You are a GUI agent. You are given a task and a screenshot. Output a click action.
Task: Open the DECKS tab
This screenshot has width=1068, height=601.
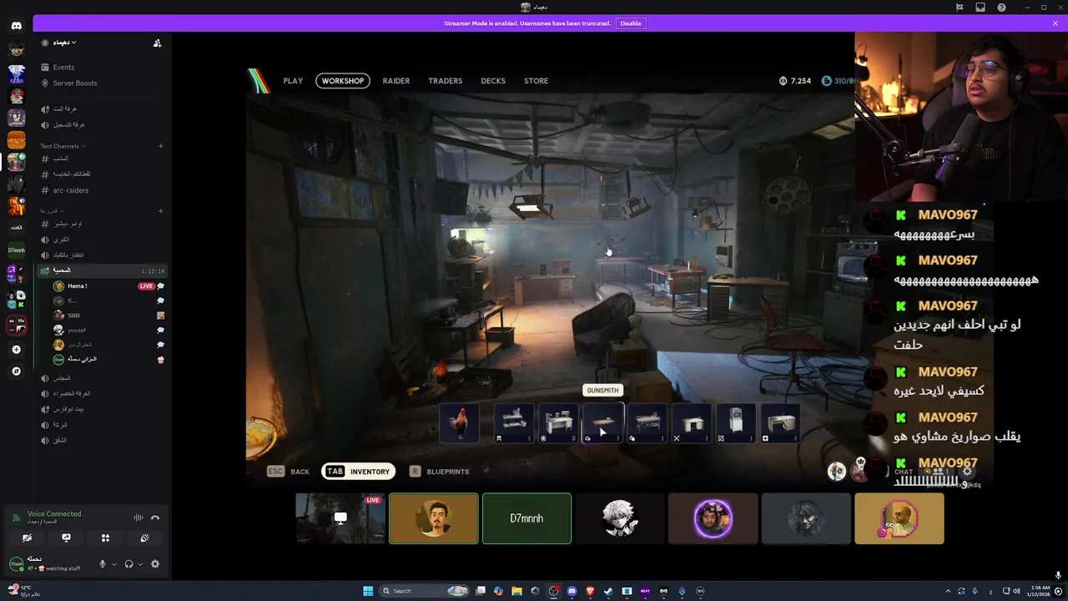(x=493, y=81)
